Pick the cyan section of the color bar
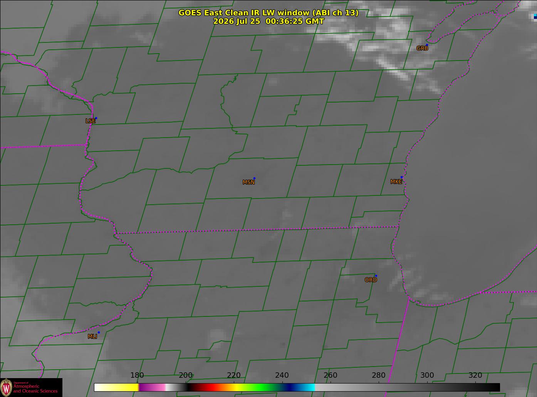 (x=307, y=387)
